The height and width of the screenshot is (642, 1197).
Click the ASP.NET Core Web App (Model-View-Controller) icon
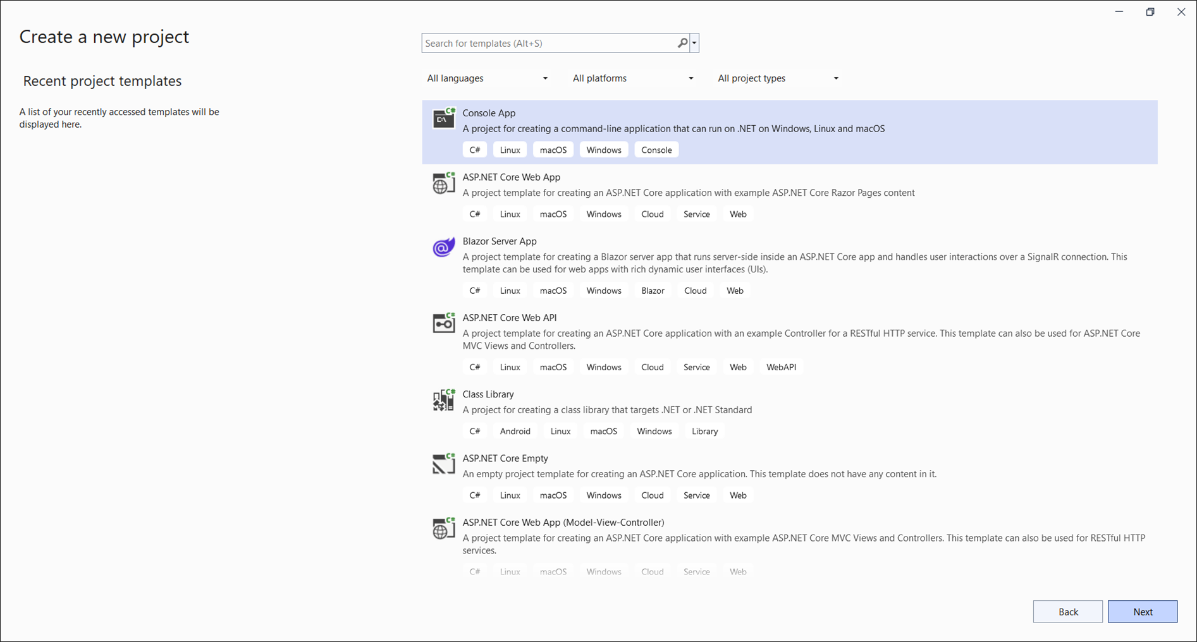click(443, 528)
